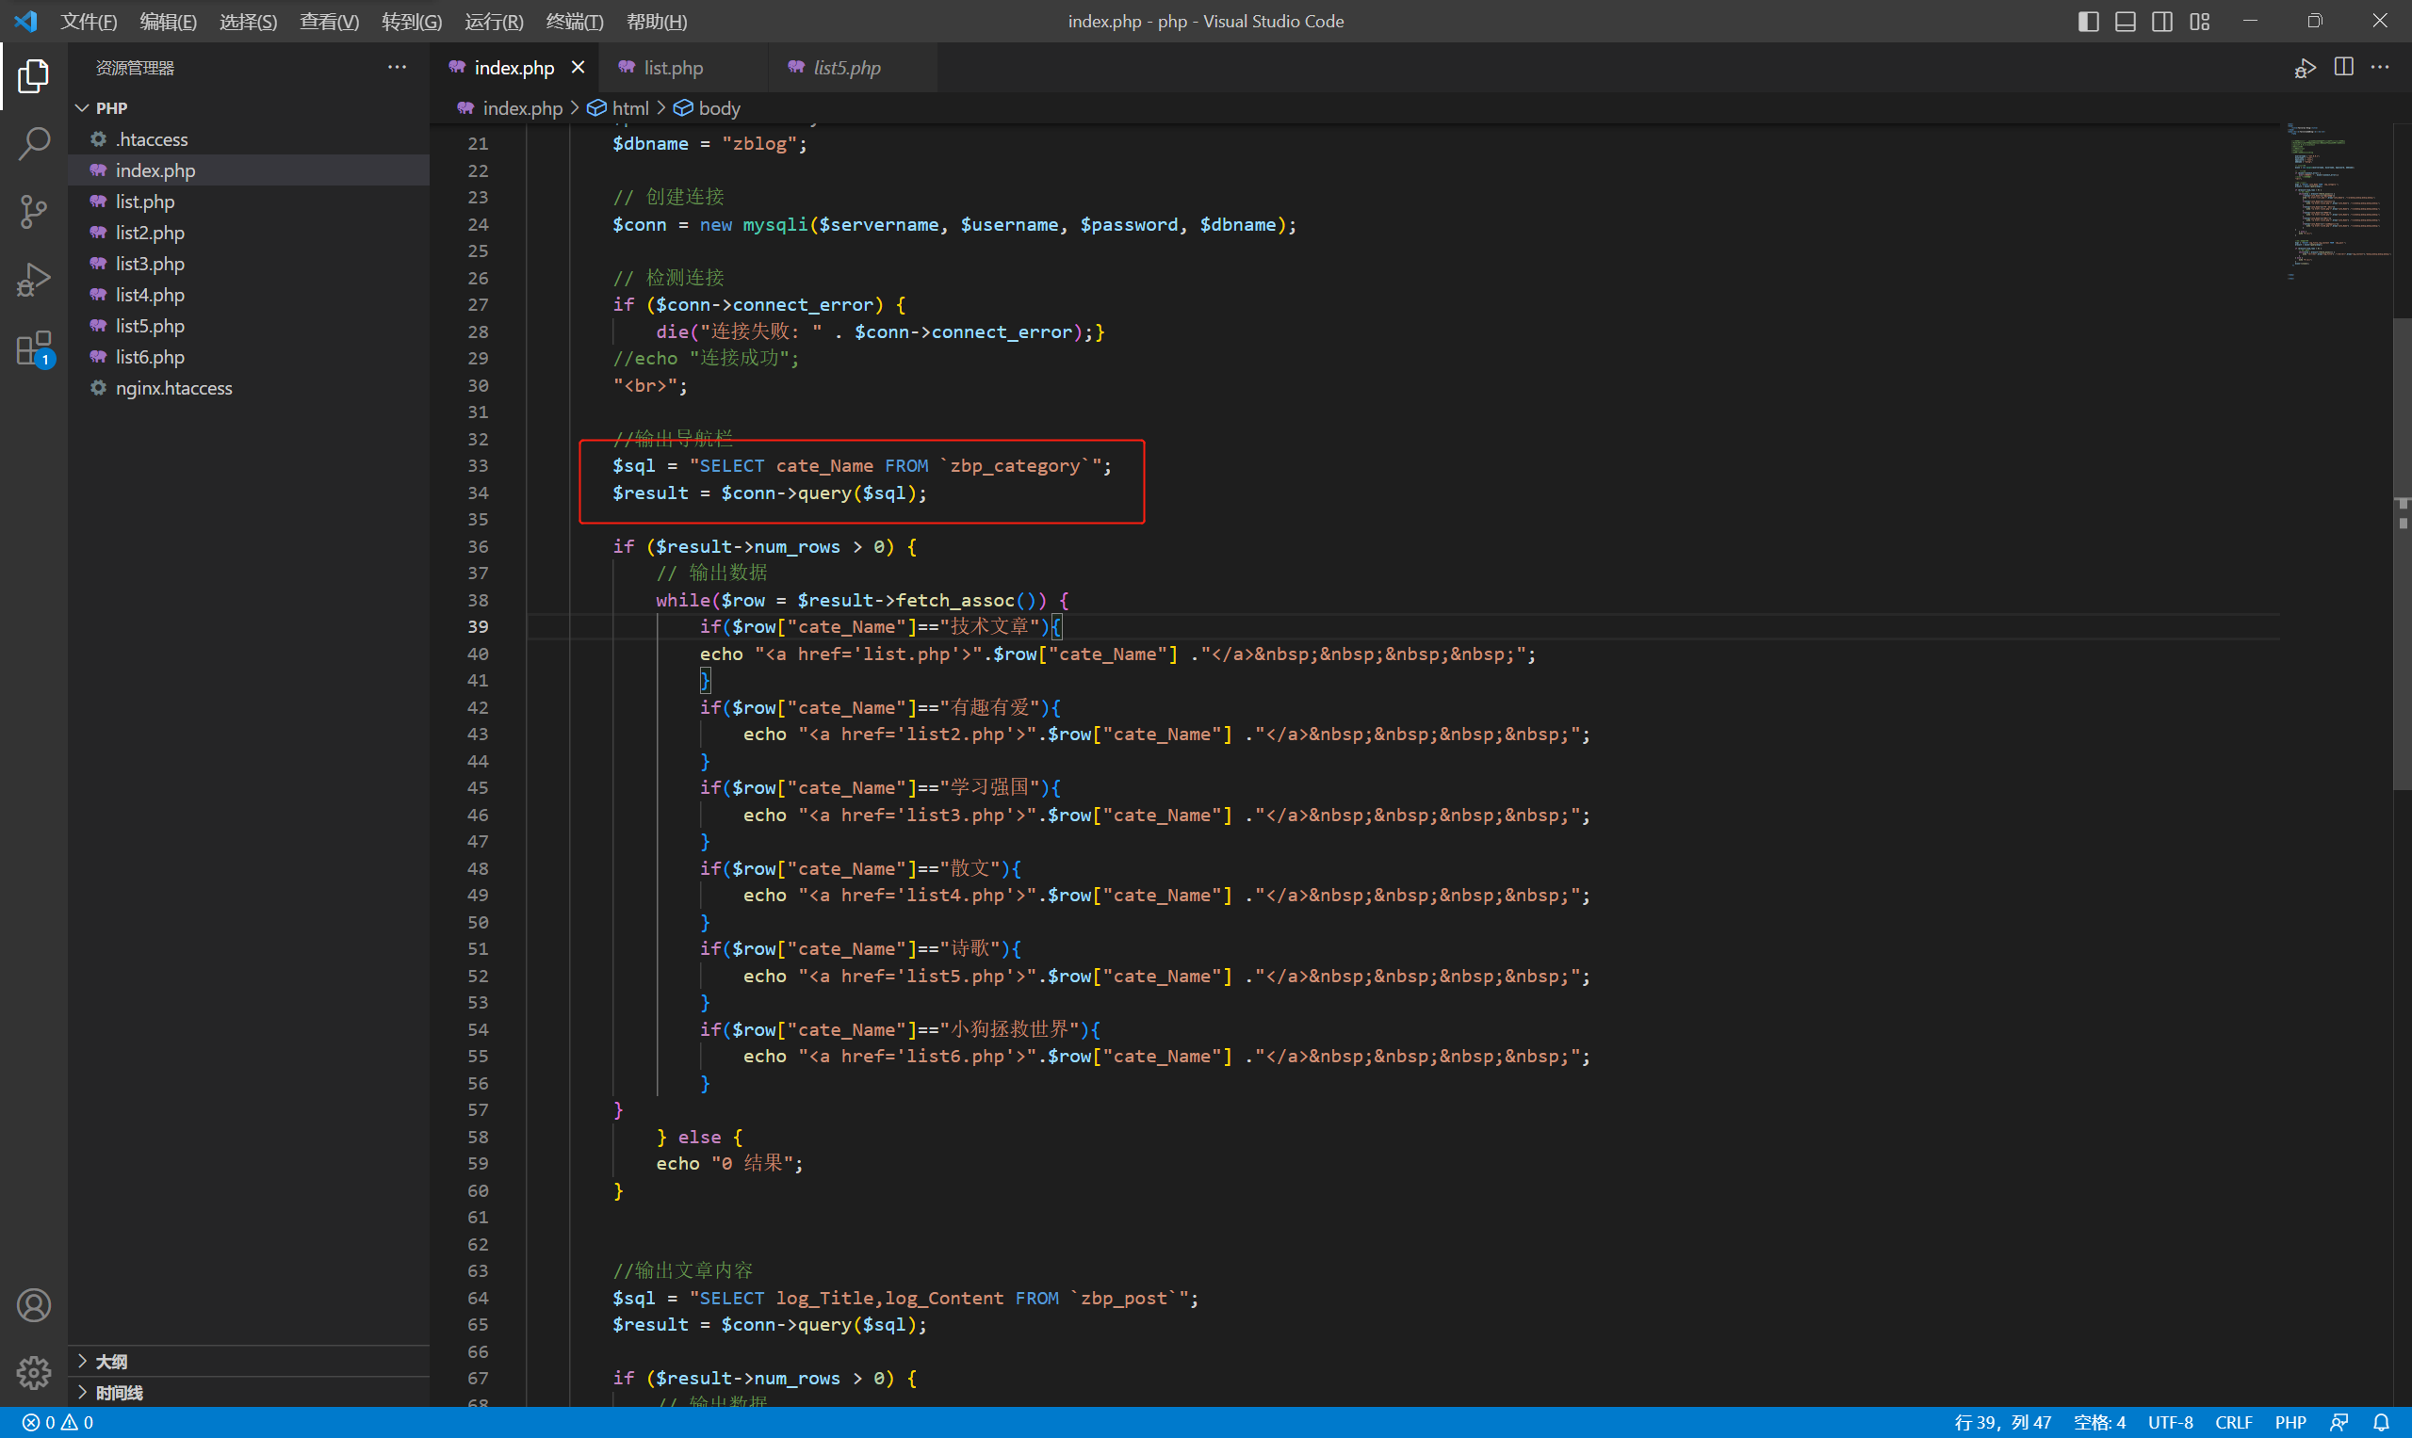Screen dimensions: 2412x1438
Task: Open the Extensions view
Action: 34,347
